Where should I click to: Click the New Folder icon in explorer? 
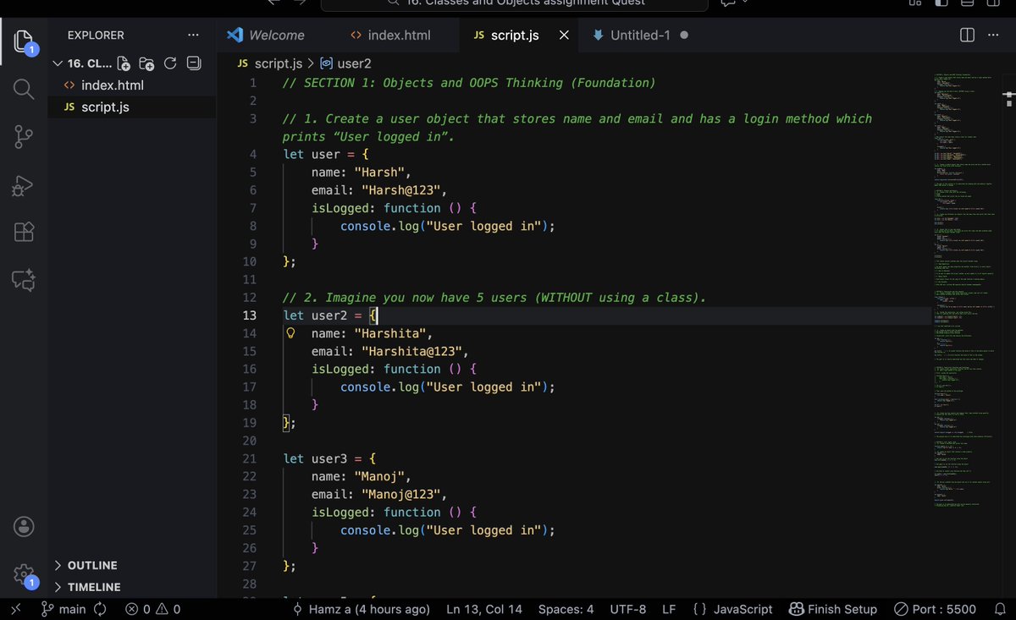pyautogui.click(x=146, y=63)
